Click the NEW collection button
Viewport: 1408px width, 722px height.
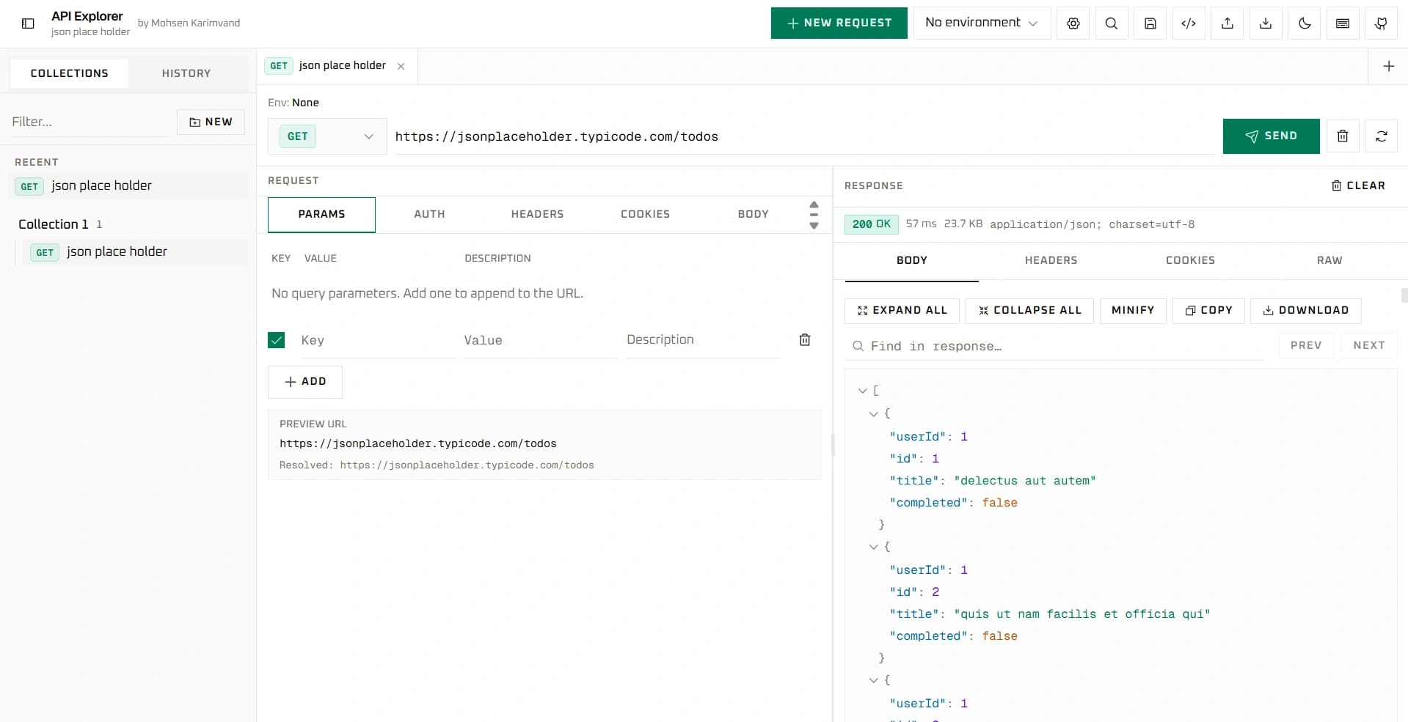tap(211, 122)
